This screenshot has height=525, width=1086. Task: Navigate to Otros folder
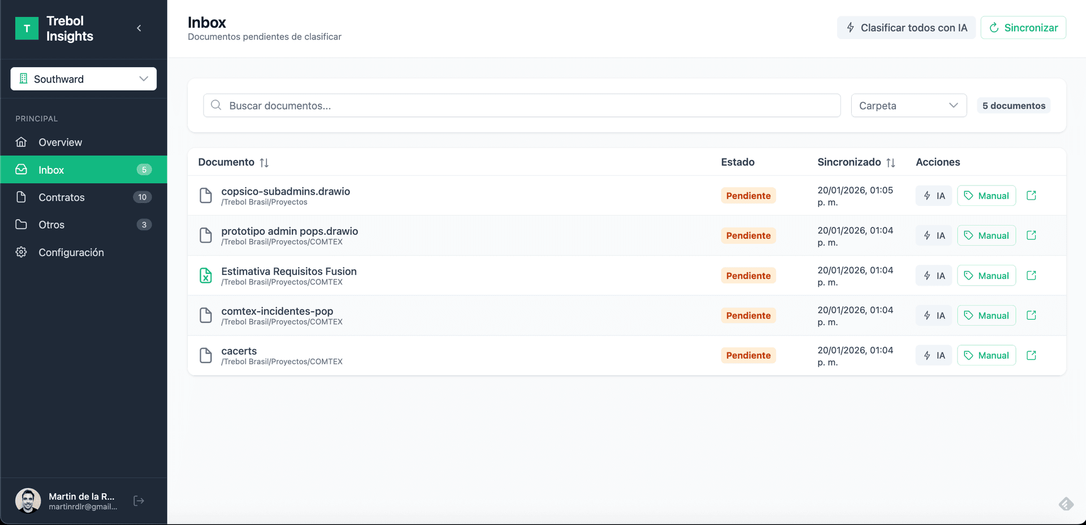click(51, 225)
